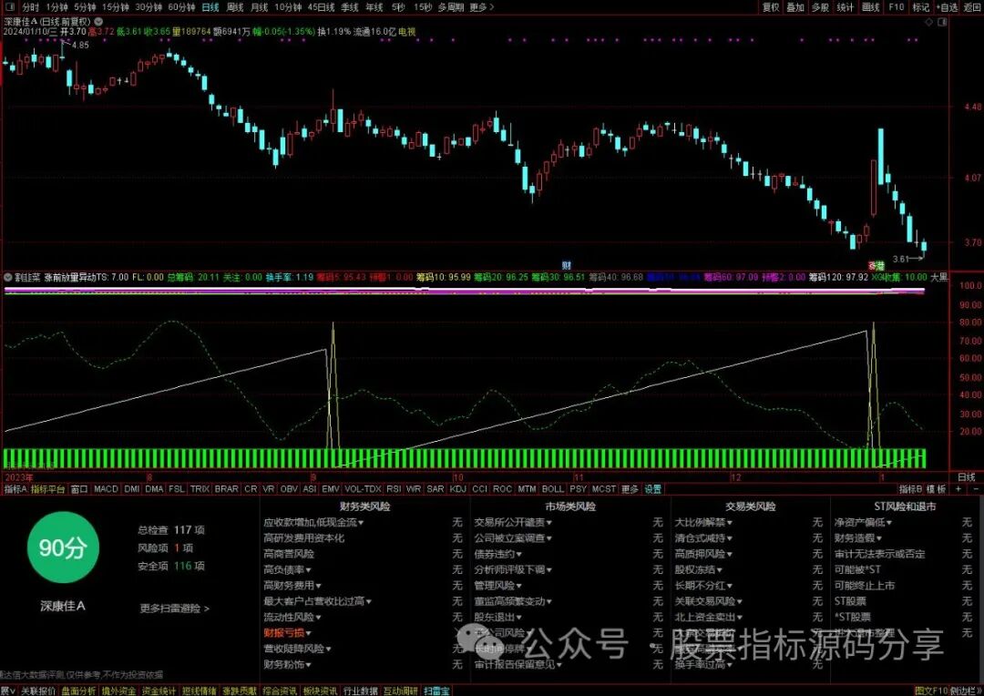Expand 净资产偏低 risk item
This screenshot has width=984, height=696.
863,522
